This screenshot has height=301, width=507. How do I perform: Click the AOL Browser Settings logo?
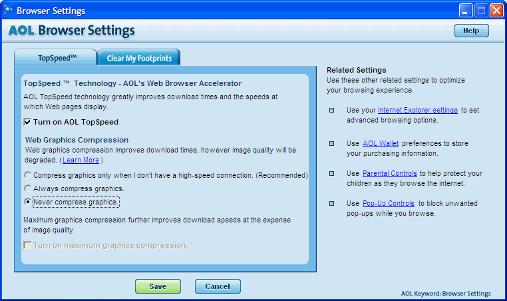(x=71, y=31)
